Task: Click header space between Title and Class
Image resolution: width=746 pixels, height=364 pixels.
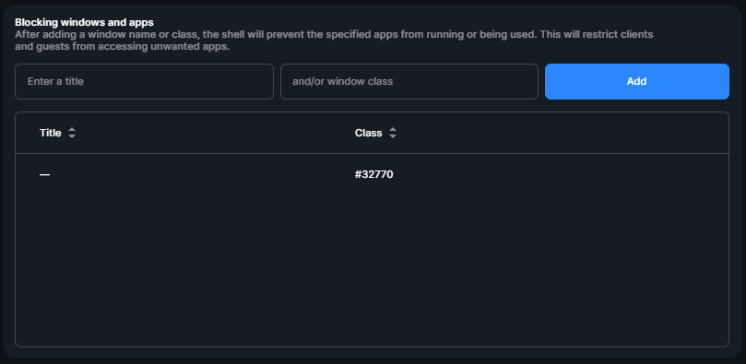Action: coord(215,133)
